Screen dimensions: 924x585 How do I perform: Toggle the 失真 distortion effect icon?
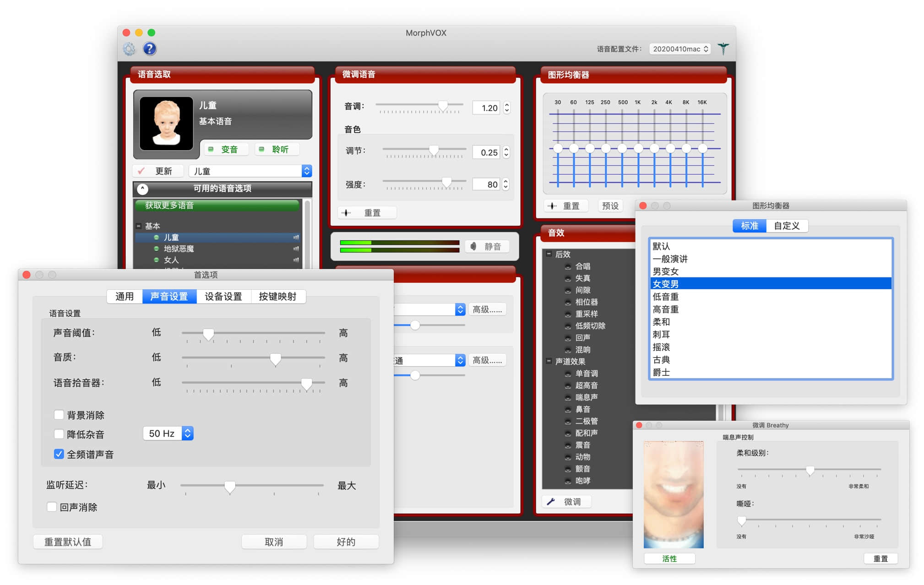568,278
